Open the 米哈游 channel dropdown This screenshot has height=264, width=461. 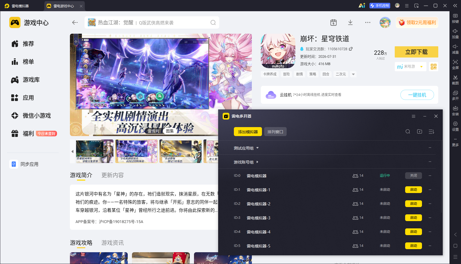tap(410, 66)
